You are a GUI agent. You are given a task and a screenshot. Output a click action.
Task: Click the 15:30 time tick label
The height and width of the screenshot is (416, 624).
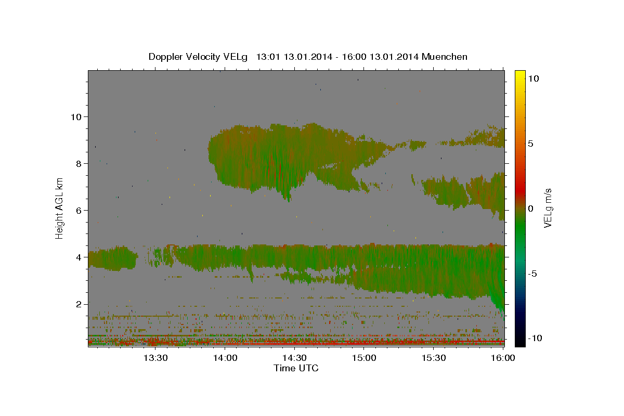pos(434,358)
